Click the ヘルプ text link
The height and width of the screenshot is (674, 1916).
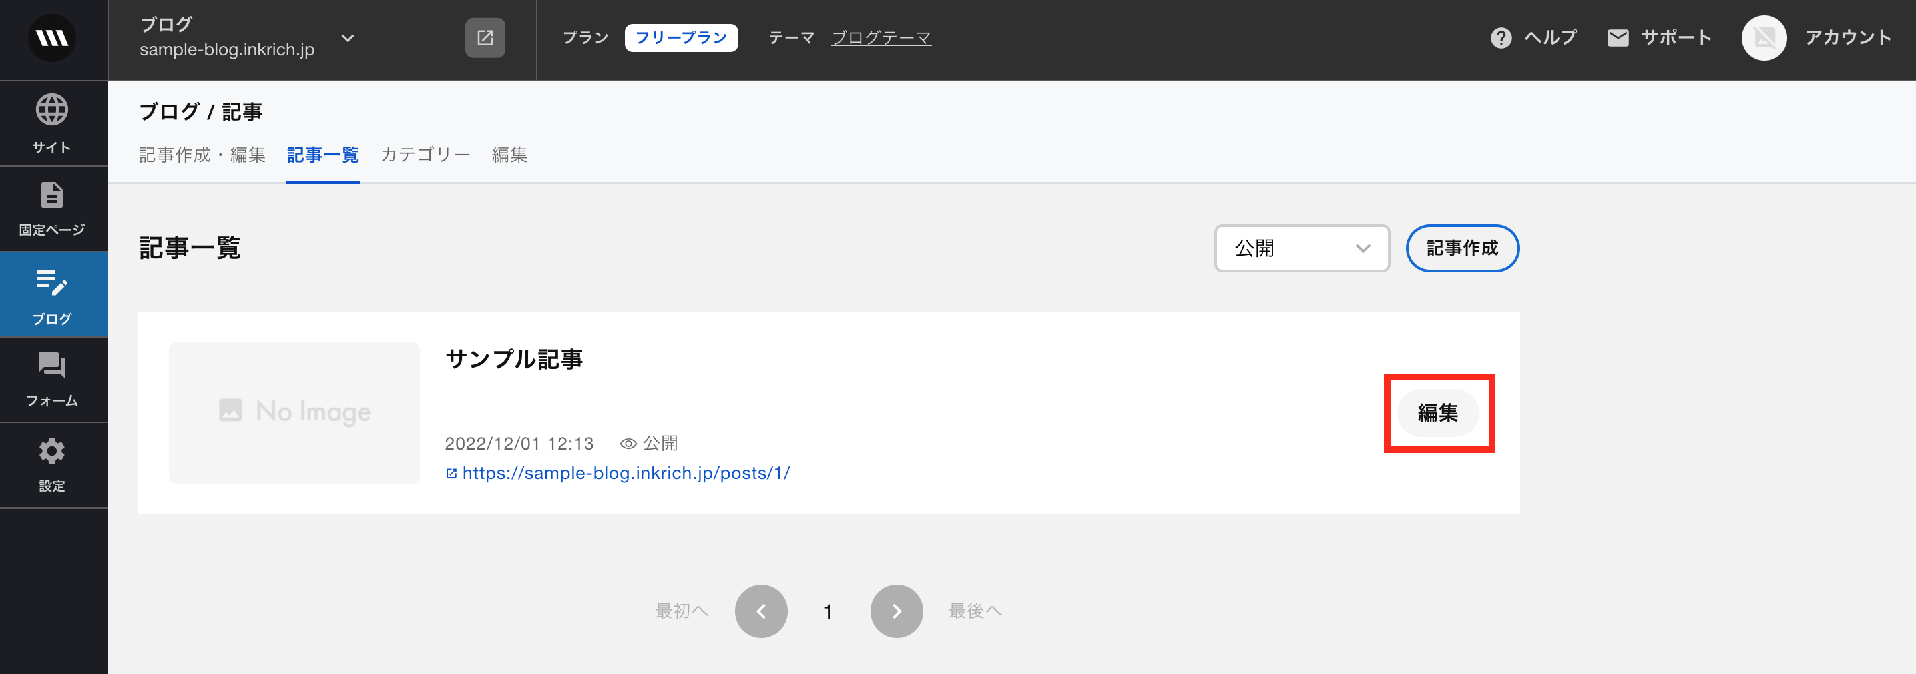click(1550, 38)
